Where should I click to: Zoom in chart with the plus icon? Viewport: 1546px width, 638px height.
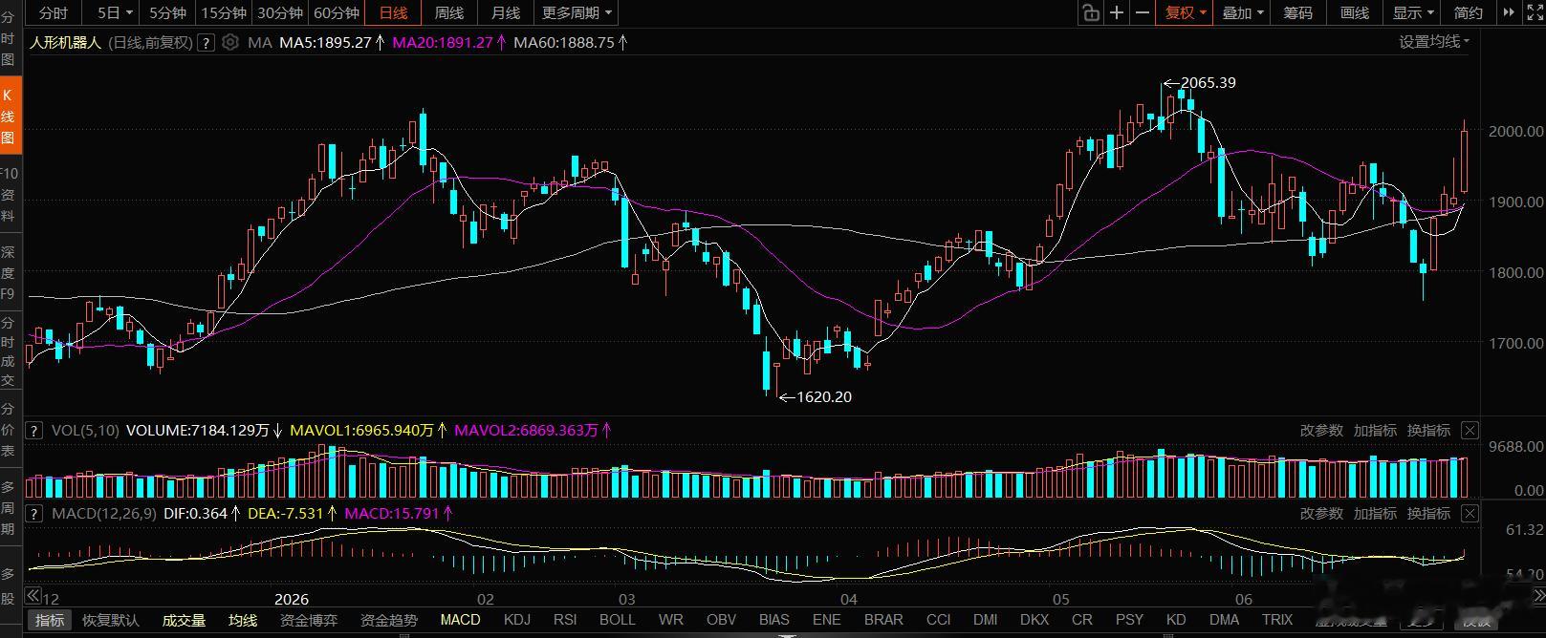[1117, 12]
